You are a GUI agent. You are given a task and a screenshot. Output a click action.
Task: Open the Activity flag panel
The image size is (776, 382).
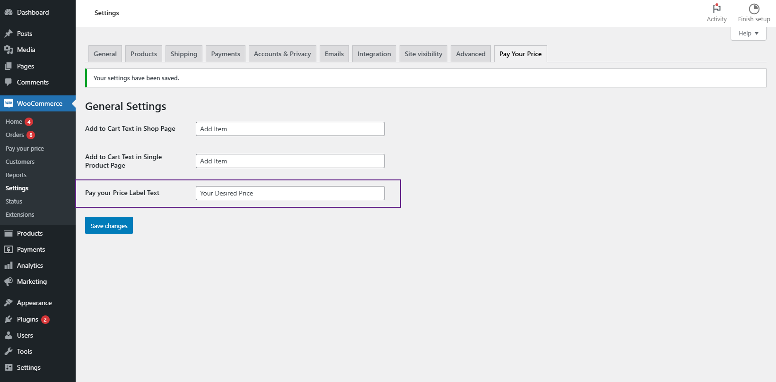pyautogui.click(x=716, y=13)
